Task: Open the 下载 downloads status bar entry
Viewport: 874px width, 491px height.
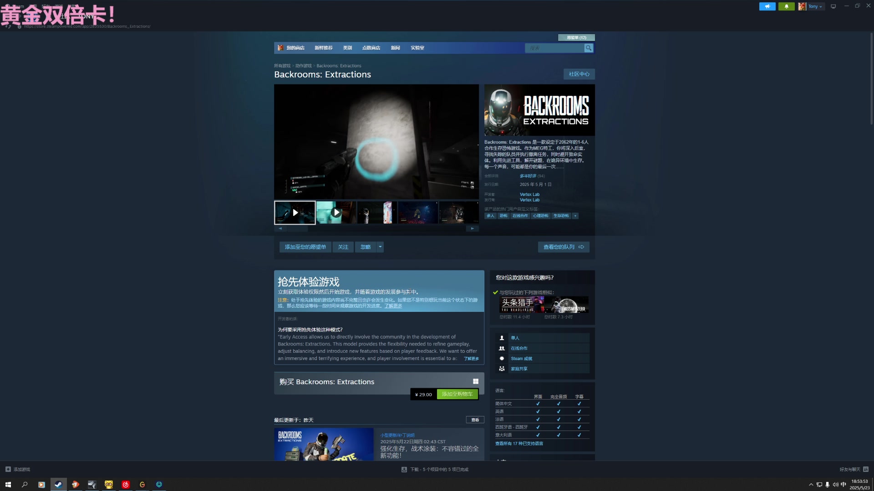Action: (435, 469)
